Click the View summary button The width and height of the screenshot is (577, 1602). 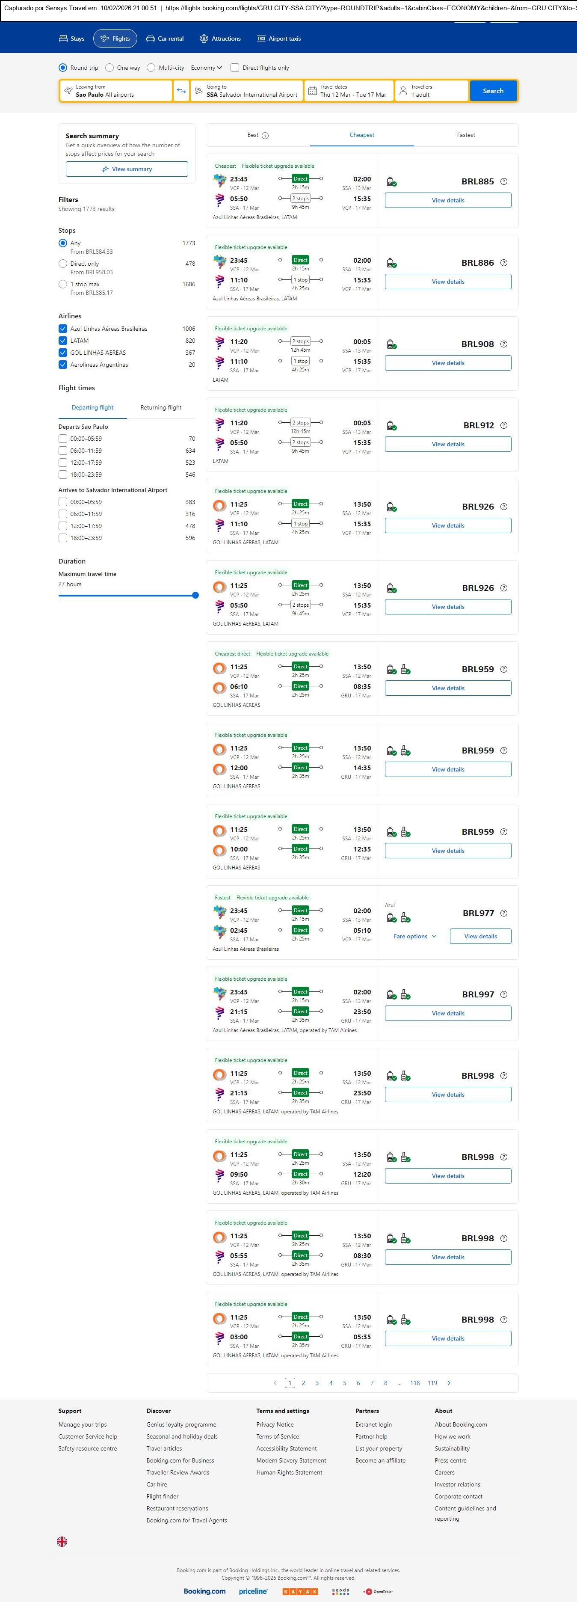pyautogui.click(x=127, y=169)
